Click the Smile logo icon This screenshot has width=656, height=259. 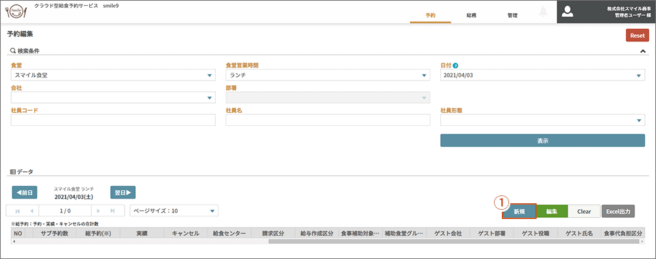[16, 12]
